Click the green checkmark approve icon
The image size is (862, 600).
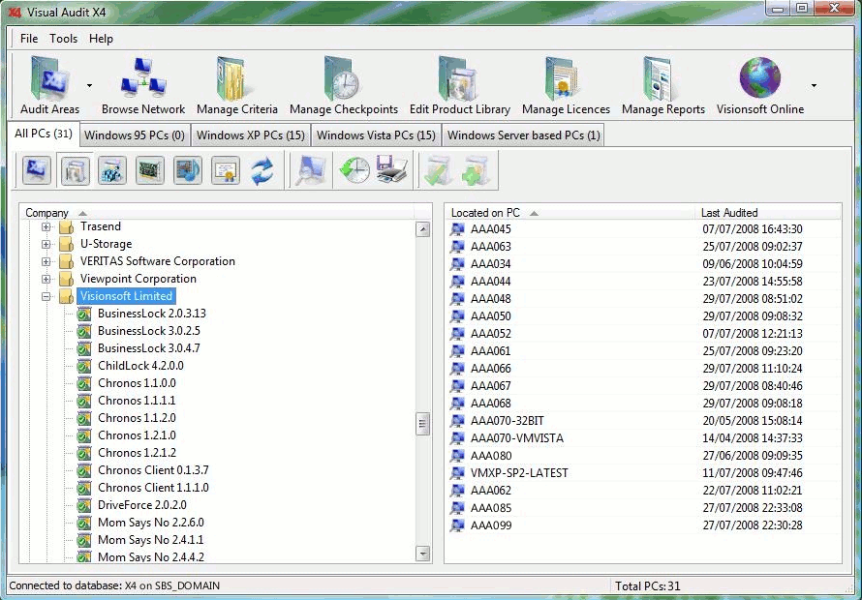pyautogui.click(x=438, y=170)
